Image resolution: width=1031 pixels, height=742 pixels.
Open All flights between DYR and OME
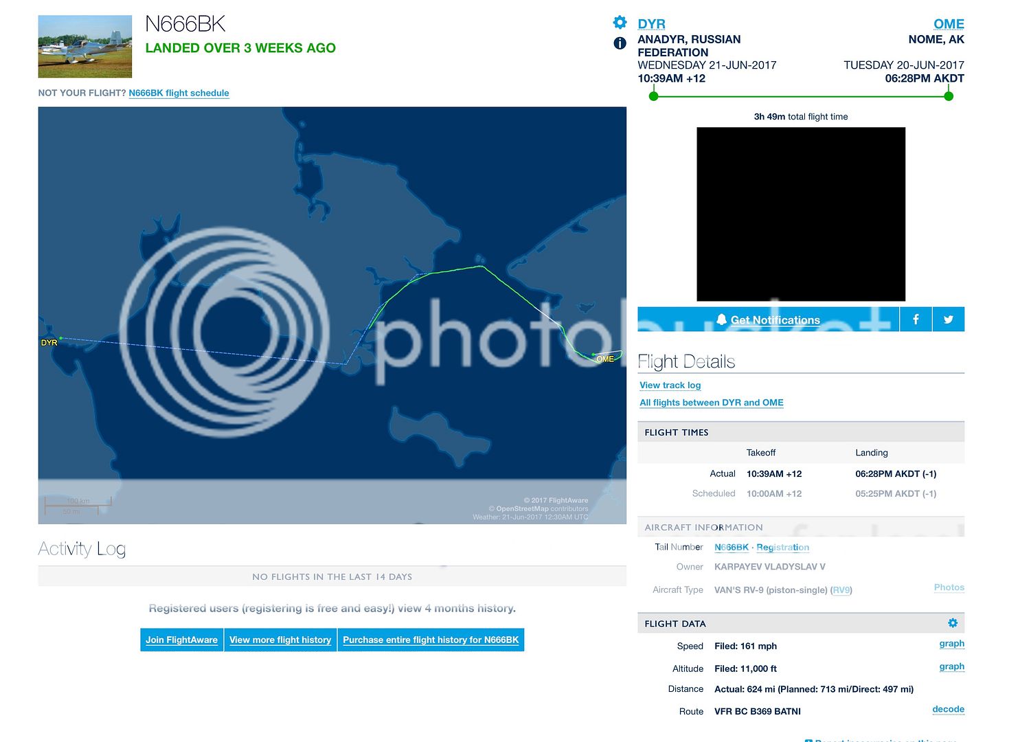click(x=712, y=403)
